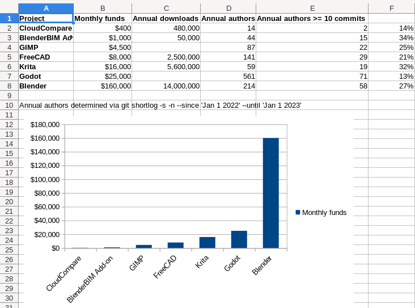The height and width of the screenshot is (308, 415).
Task: Click the Monthly funds legend swatch
Action: tap(298, 212)
